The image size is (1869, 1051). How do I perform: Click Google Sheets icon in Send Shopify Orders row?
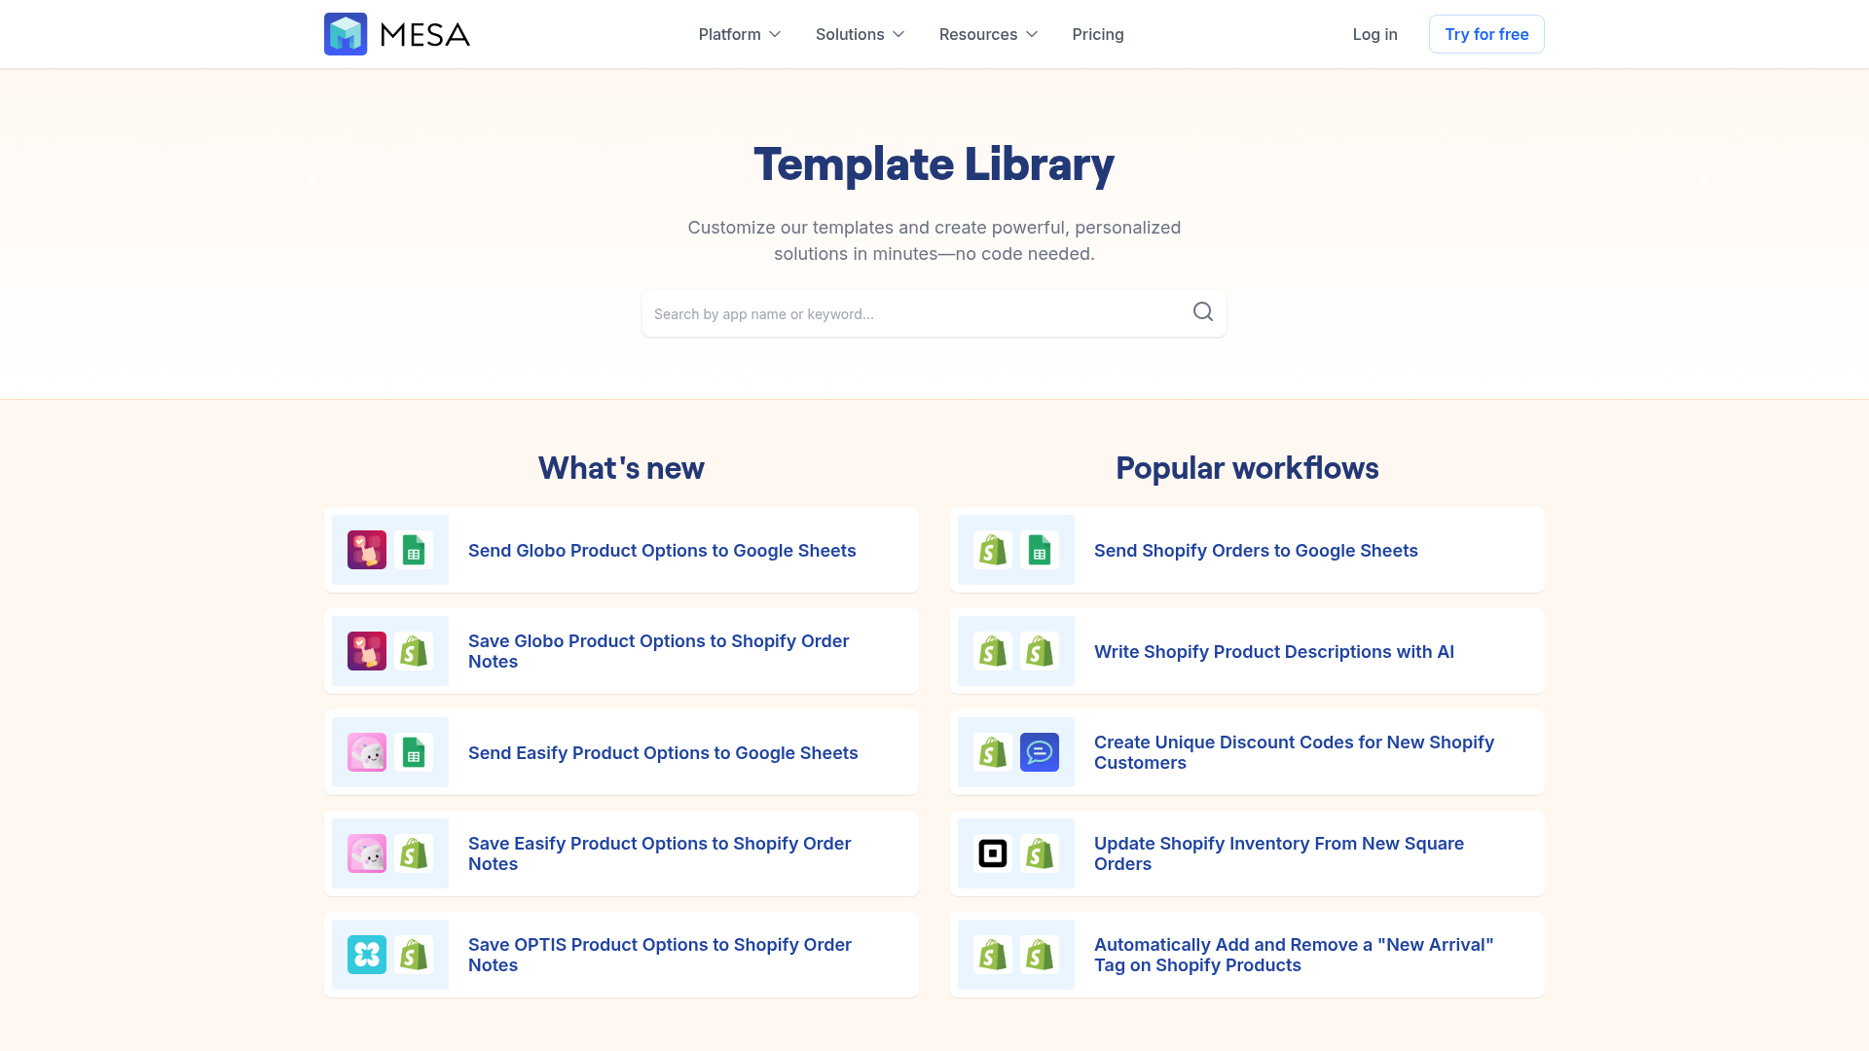click(1040, 550)
